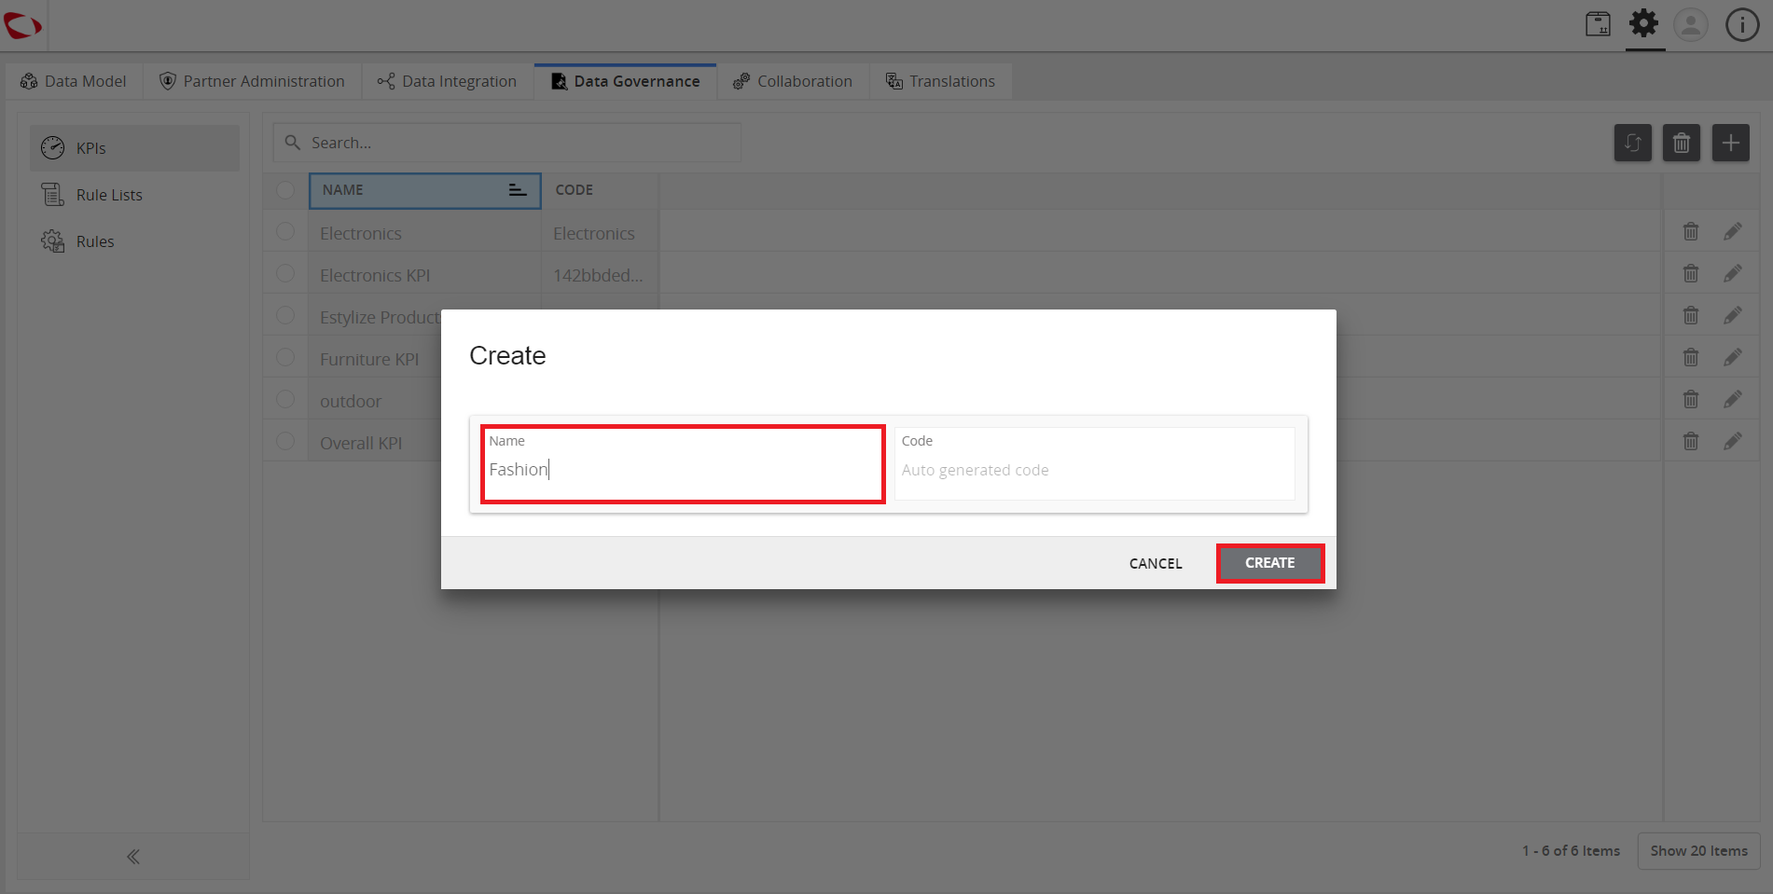
Task: Open the calendar scheduler icon in top bar
Action: point(1598,24)
